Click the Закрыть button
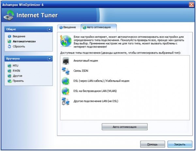This screenshot has height=151, width=196. pyautogui.click(x=180, y=144)
